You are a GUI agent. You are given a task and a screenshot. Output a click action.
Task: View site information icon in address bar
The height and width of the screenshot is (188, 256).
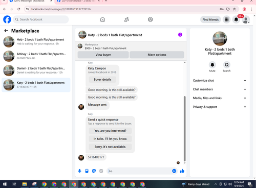click(x=27, y=9)
